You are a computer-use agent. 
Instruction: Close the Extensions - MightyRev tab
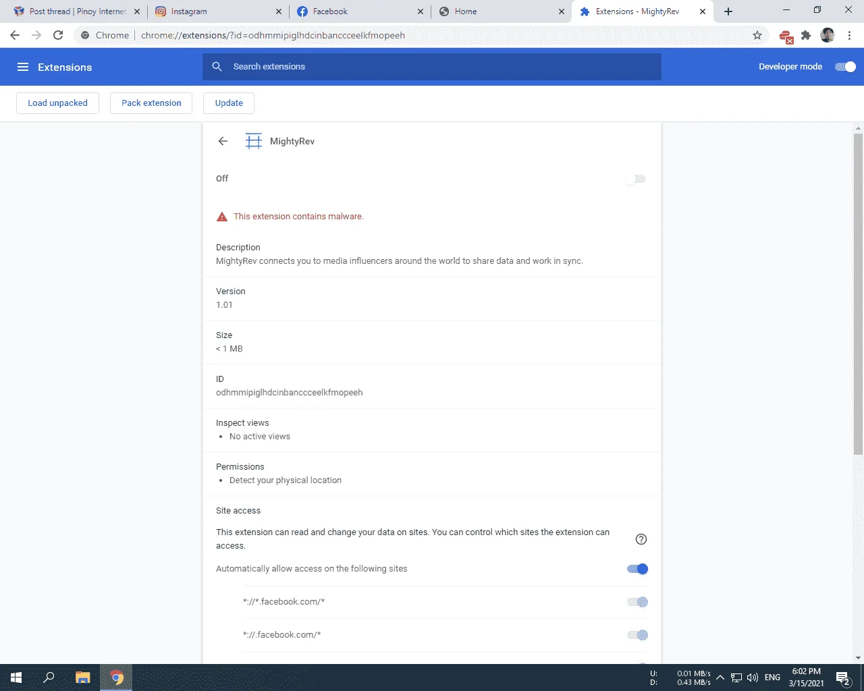[x=703, y=11]
